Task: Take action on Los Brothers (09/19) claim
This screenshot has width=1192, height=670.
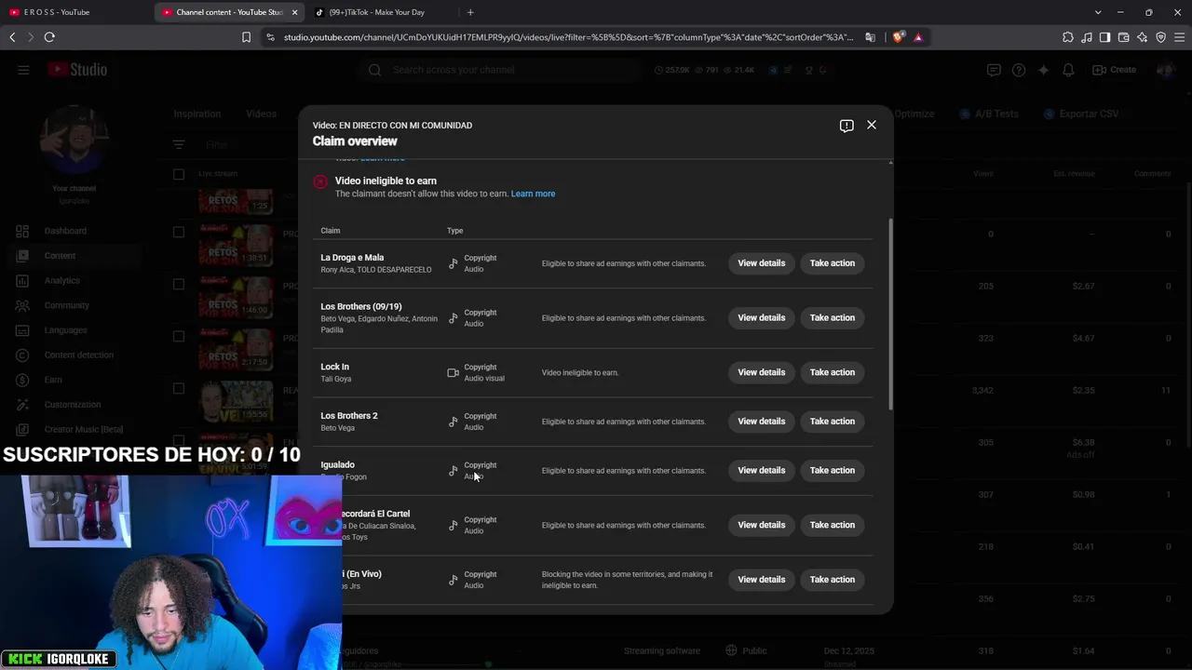Action: pyautogui.click(x=833, y=318)
